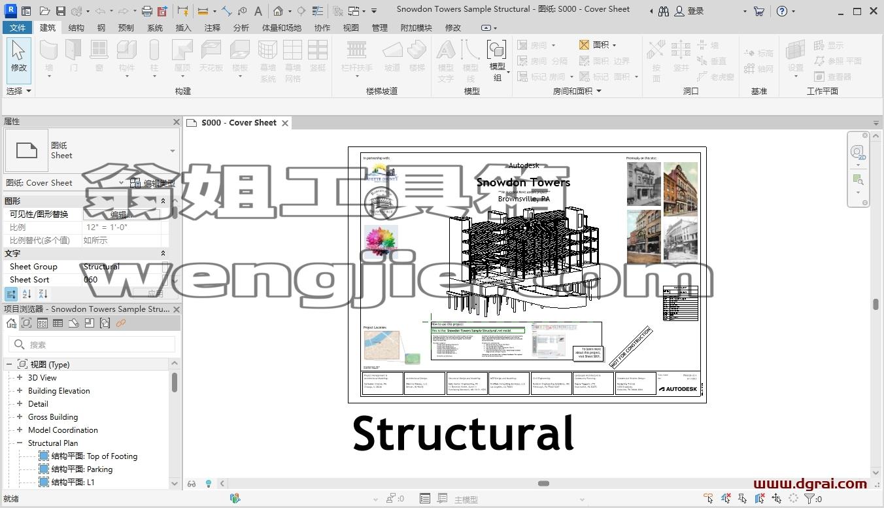884x508 pixels.
Task: Toggle reveal hidden elements lightbulb
Action: [209, 484]
